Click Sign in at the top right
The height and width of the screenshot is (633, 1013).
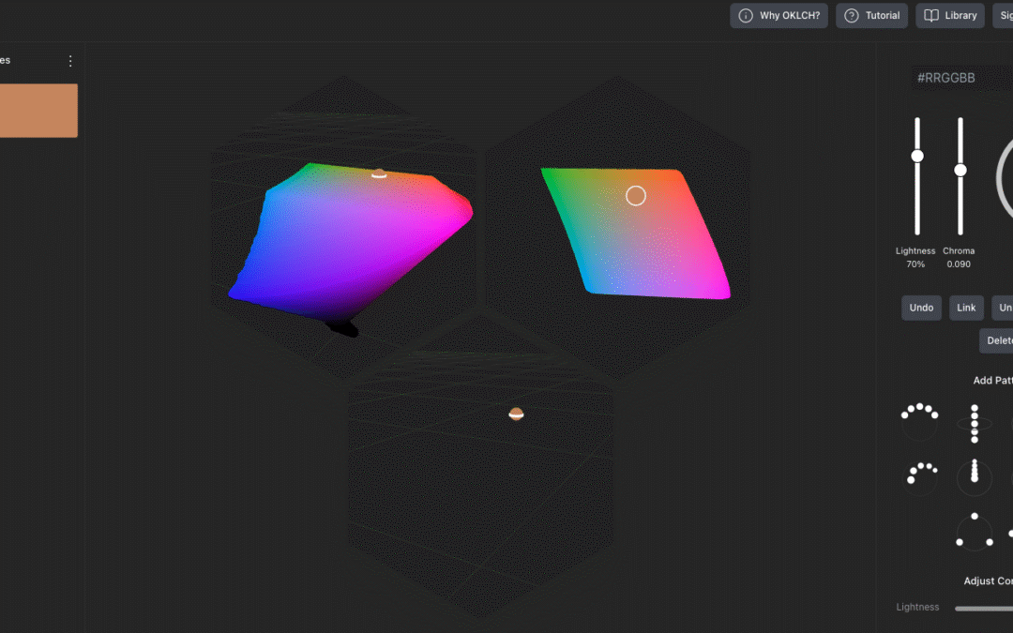coord(1006,15)
